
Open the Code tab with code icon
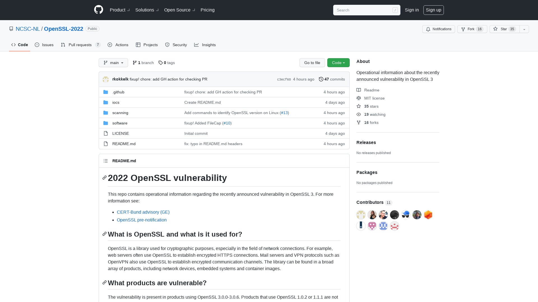tap(19, 45)
